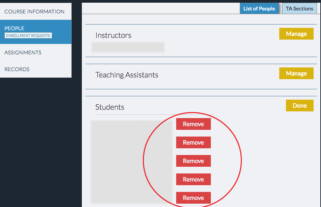Open the Course Information page
321x207 pixels.
tap(34, 11)
